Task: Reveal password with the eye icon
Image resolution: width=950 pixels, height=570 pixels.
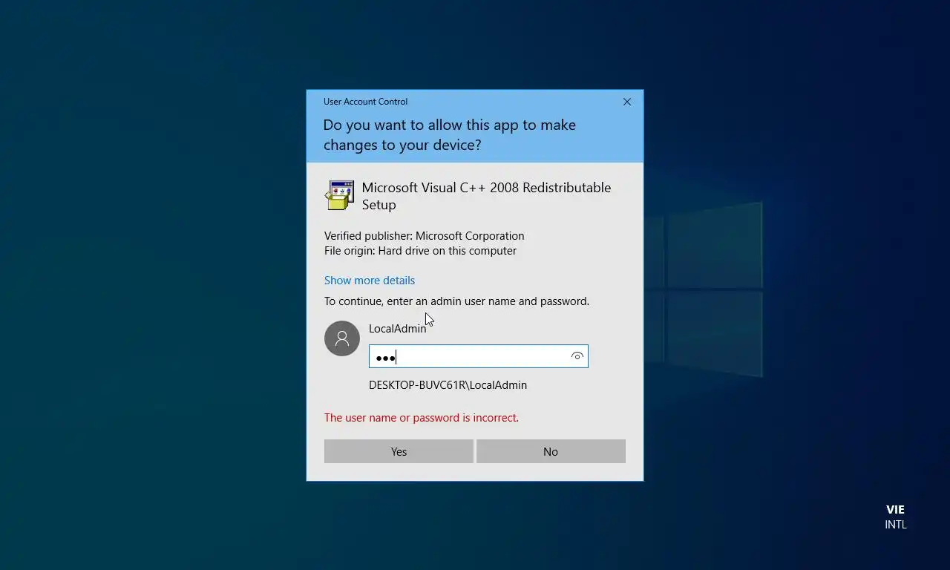Action: 577,356
